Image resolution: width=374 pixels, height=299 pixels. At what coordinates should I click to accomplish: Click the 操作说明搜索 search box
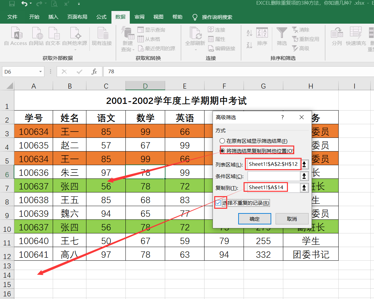217,17
